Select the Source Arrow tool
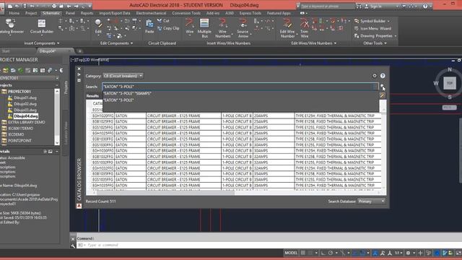Image resolution: width=462 pixels, height=260 pixels. (x=243, y=28)
